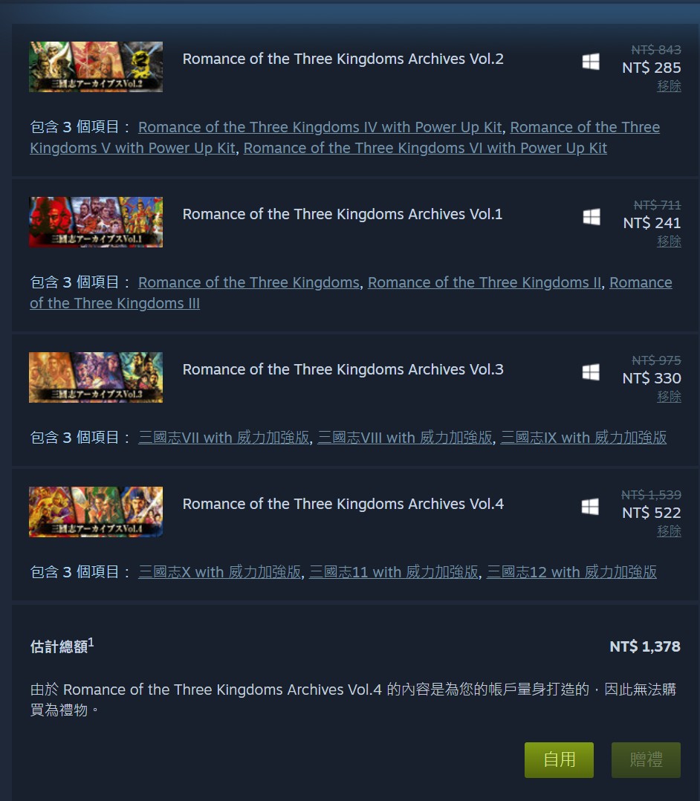Image resolution: width=700 pixels, height=801 pixels.
Task: Click Windows icon for Archives Vol.3
Action: click(591, 372)
